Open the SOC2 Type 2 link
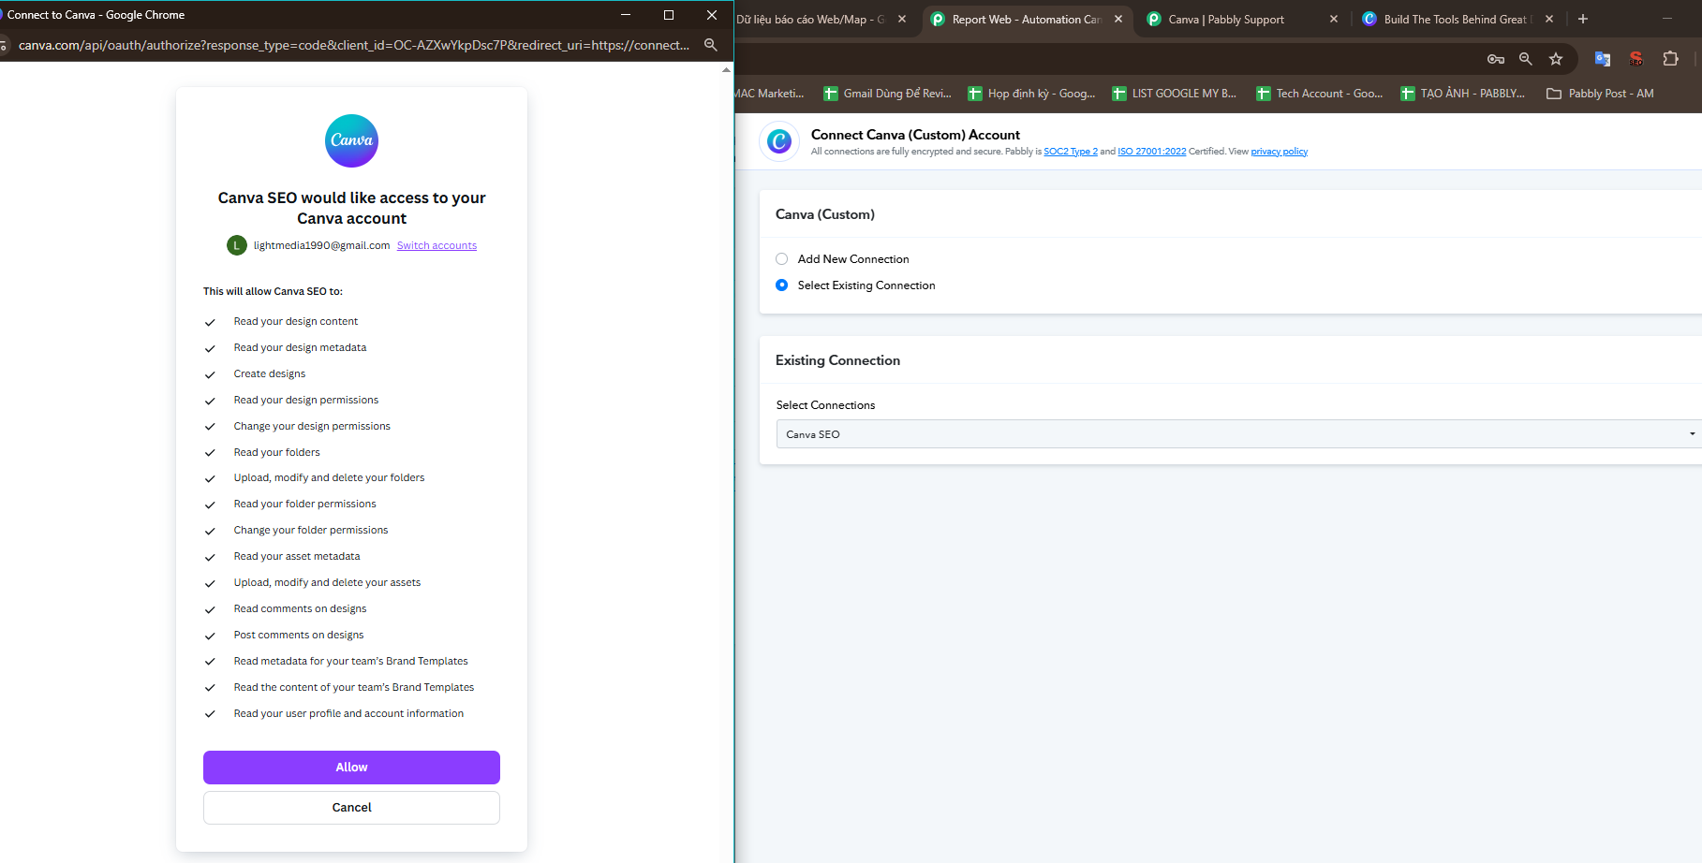1702x863 pixels. tap(1071, 152)
